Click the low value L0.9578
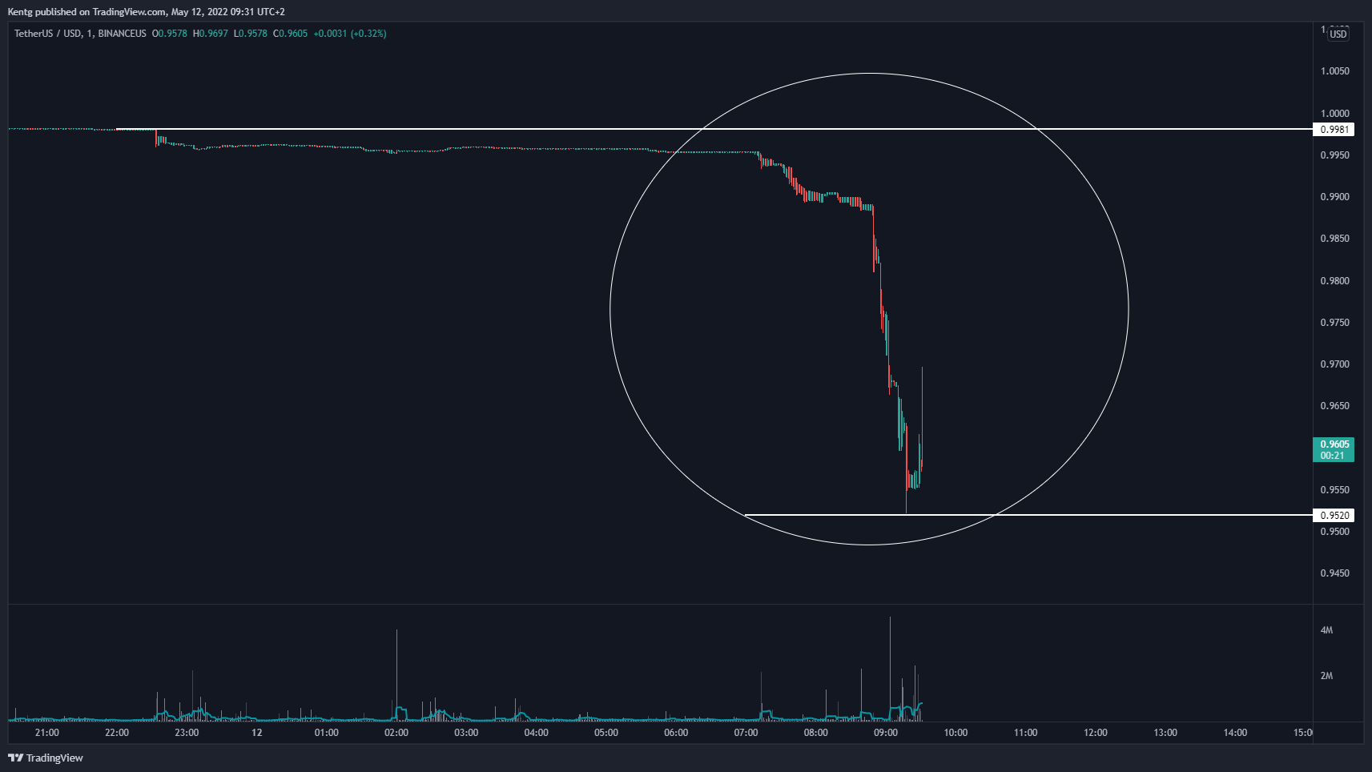The width and height of the screenshot is (1372, 772). tap(251, 34)
